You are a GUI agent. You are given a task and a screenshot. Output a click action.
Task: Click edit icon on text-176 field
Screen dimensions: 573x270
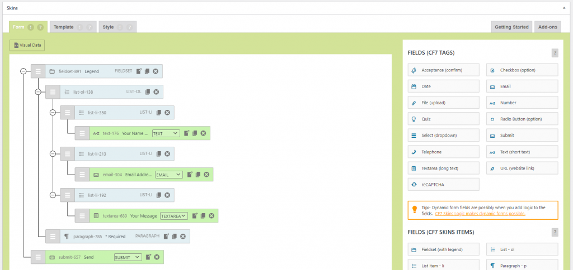pos(187,133)
